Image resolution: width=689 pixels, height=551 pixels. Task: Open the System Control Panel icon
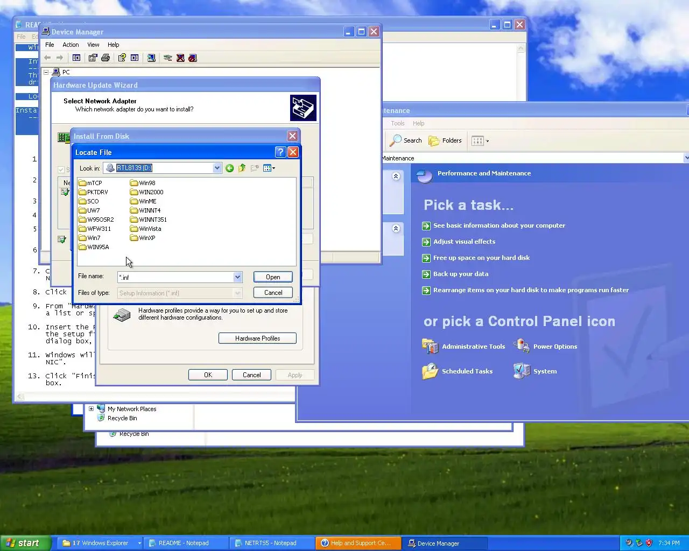tap(535, 371)
